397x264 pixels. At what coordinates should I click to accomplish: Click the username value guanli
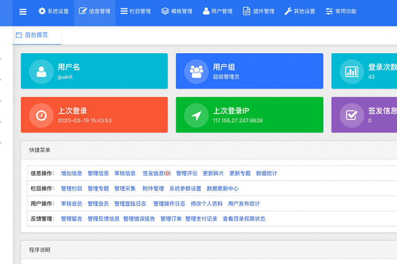(x=65, y=77)
